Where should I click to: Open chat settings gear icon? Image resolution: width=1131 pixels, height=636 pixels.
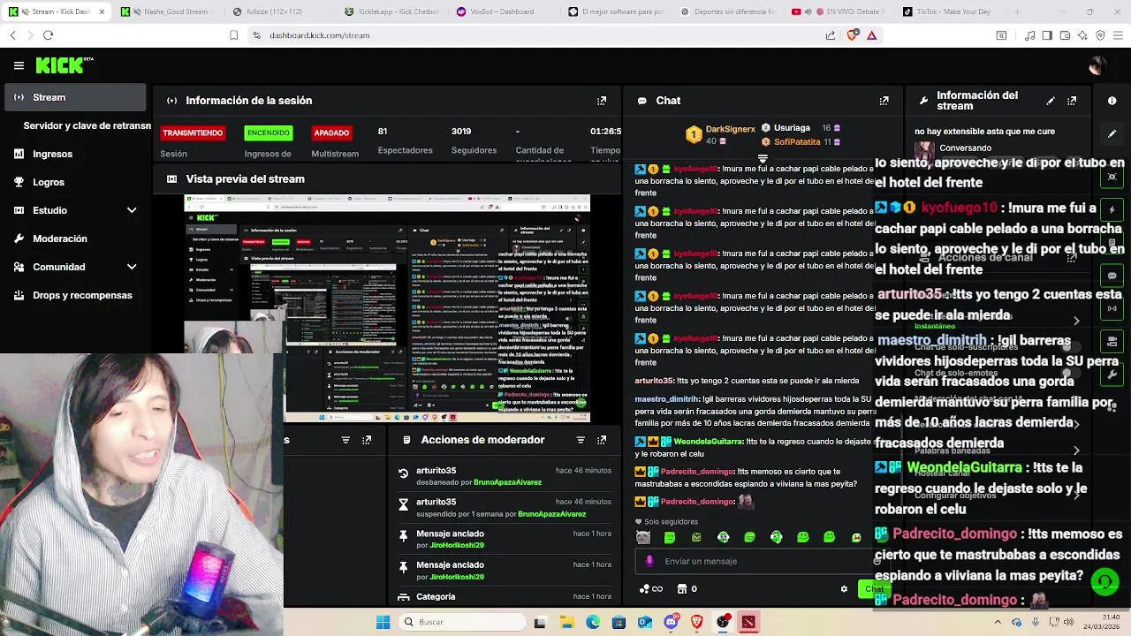point(844,589)
